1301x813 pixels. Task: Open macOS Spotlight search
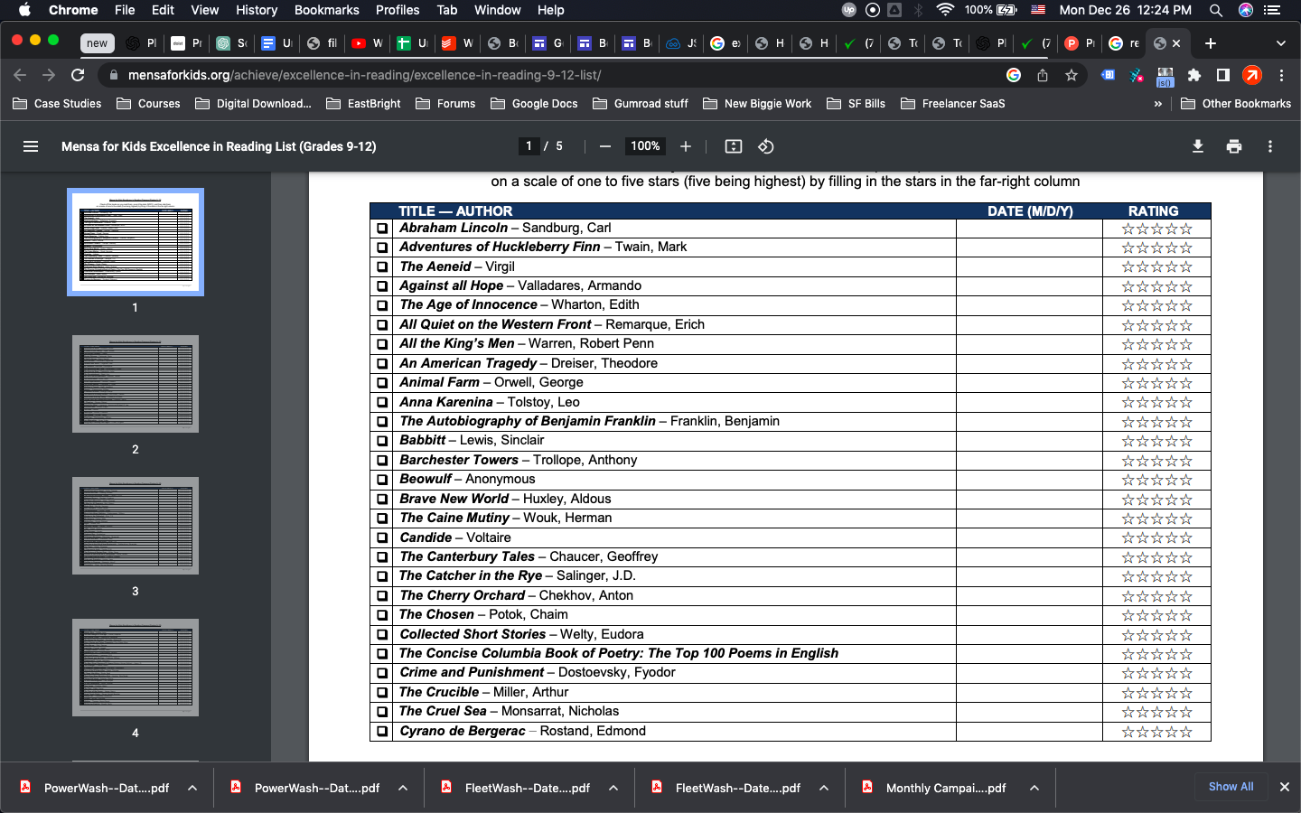(1216, 10)
